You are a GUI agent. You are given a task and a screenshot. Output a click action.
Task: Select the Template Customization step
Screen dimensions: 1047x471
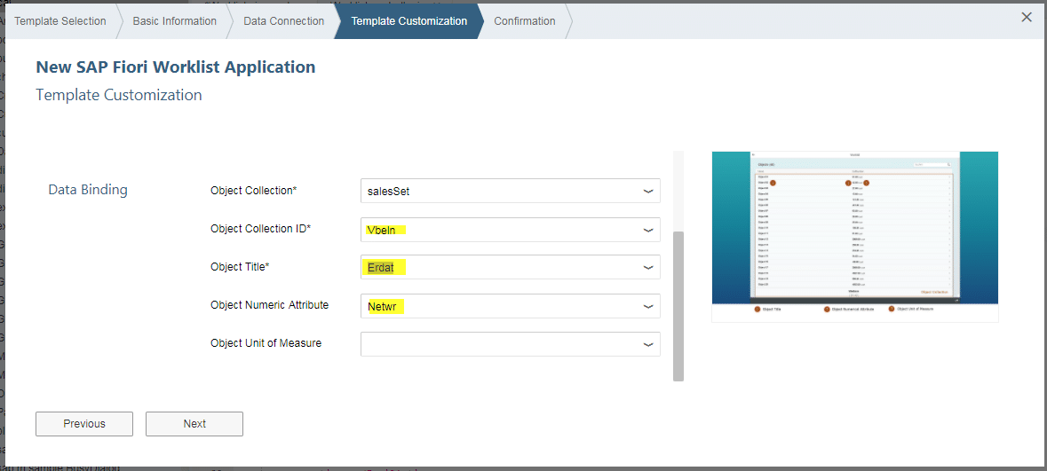click(x=408, y=21)
